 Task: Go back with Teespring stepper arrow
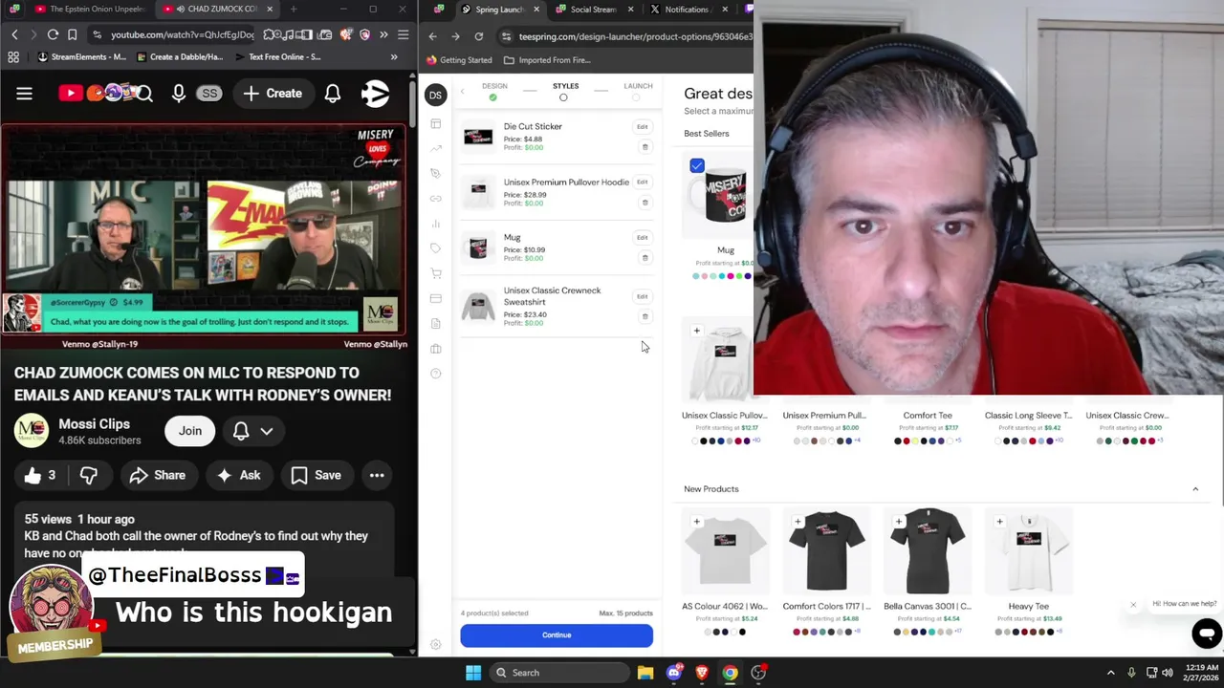click(x=462, y=92)
